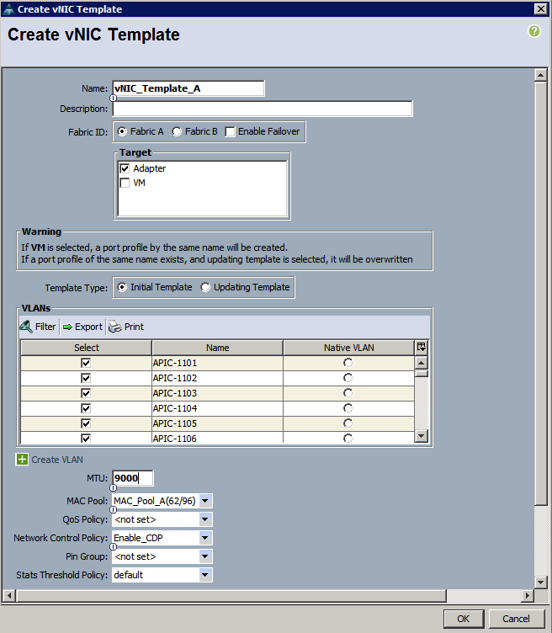Viewport: 552px width, 633px height.
Task: Click the OK button
Action: [x=464, y=619]
